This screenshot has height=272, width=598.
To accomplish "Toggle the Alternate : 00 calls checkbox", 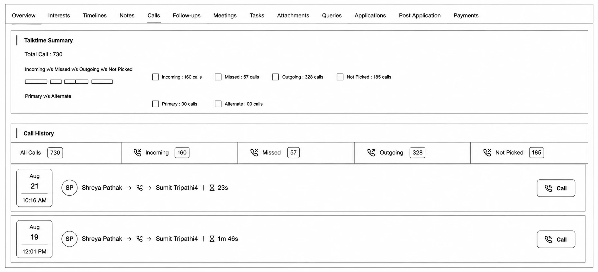I will click(x=218, y=104).
